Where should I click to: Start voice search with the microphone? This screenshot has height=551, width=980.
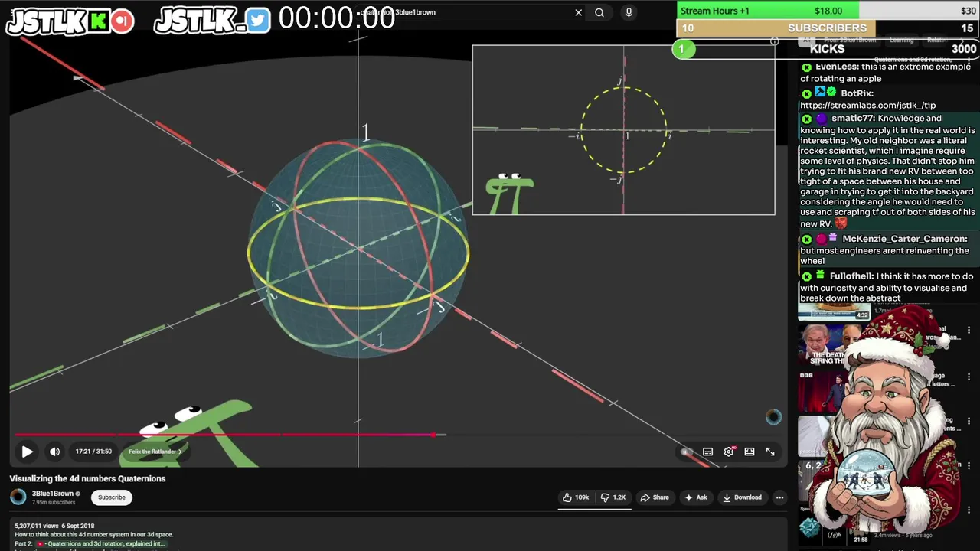[629, 12]
